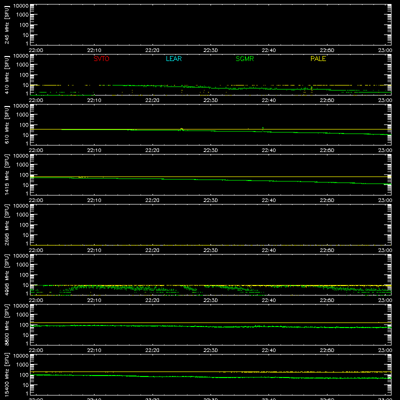This screenshot has height=400, width=400.
Task: Select the 15400 MHz [SFU] axis title
Action: pos(6,374)
